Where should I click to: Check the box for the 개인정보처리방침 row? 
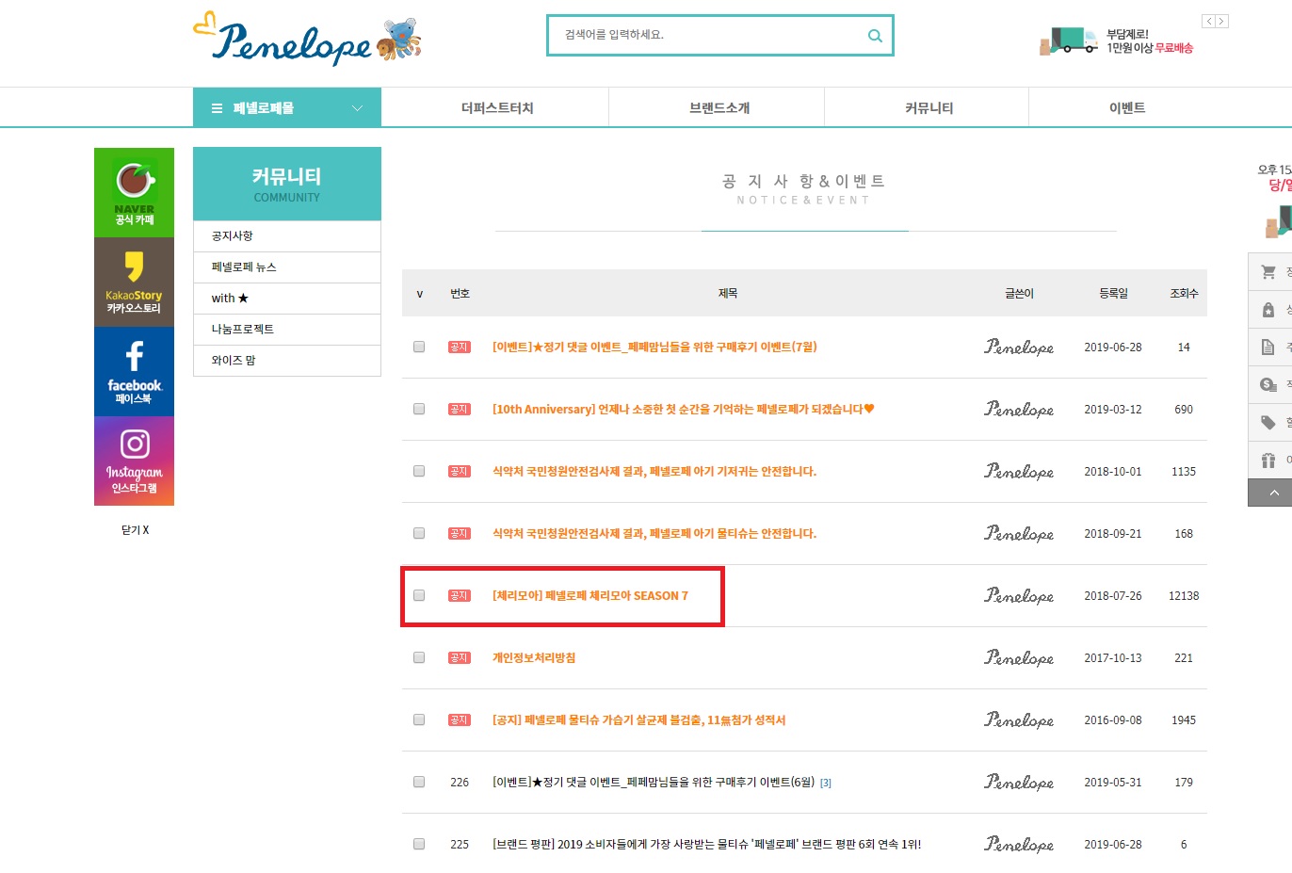pyautogui.click(x=419, y=657)
